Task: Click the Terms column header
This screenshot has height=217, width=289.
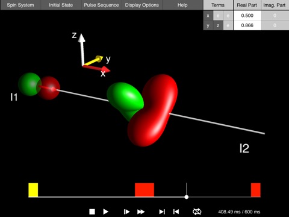Action: click(218, 5)
